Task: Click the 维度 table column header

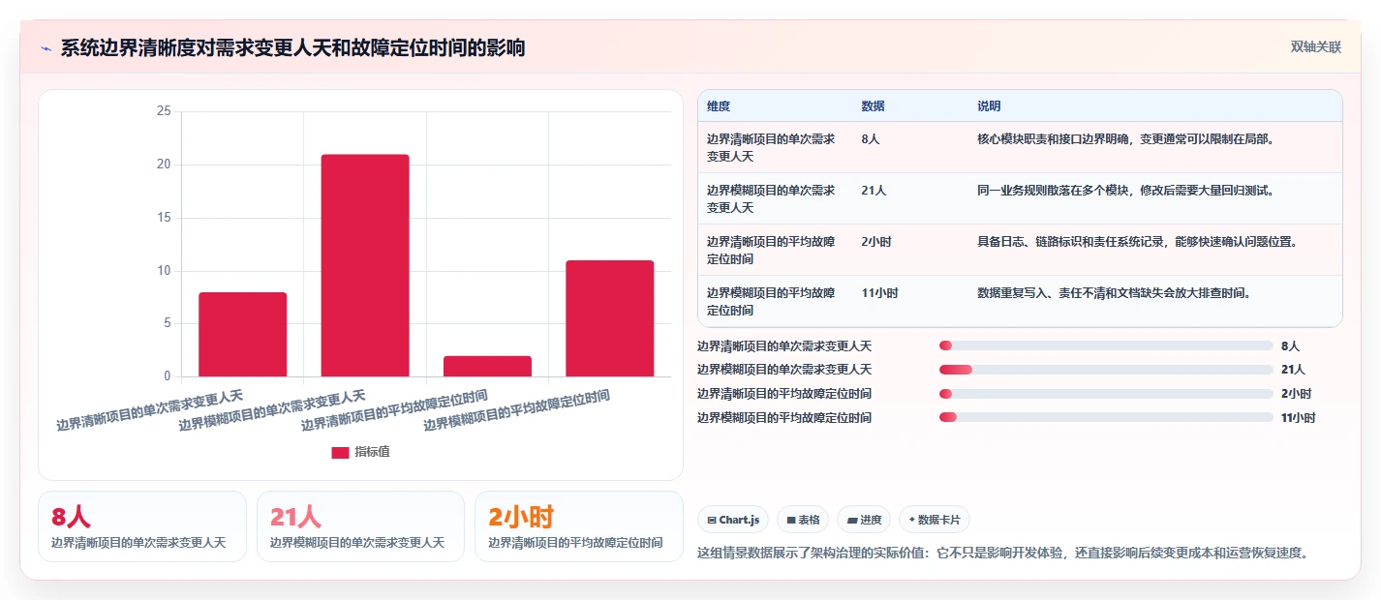Action: coord(719,106)
